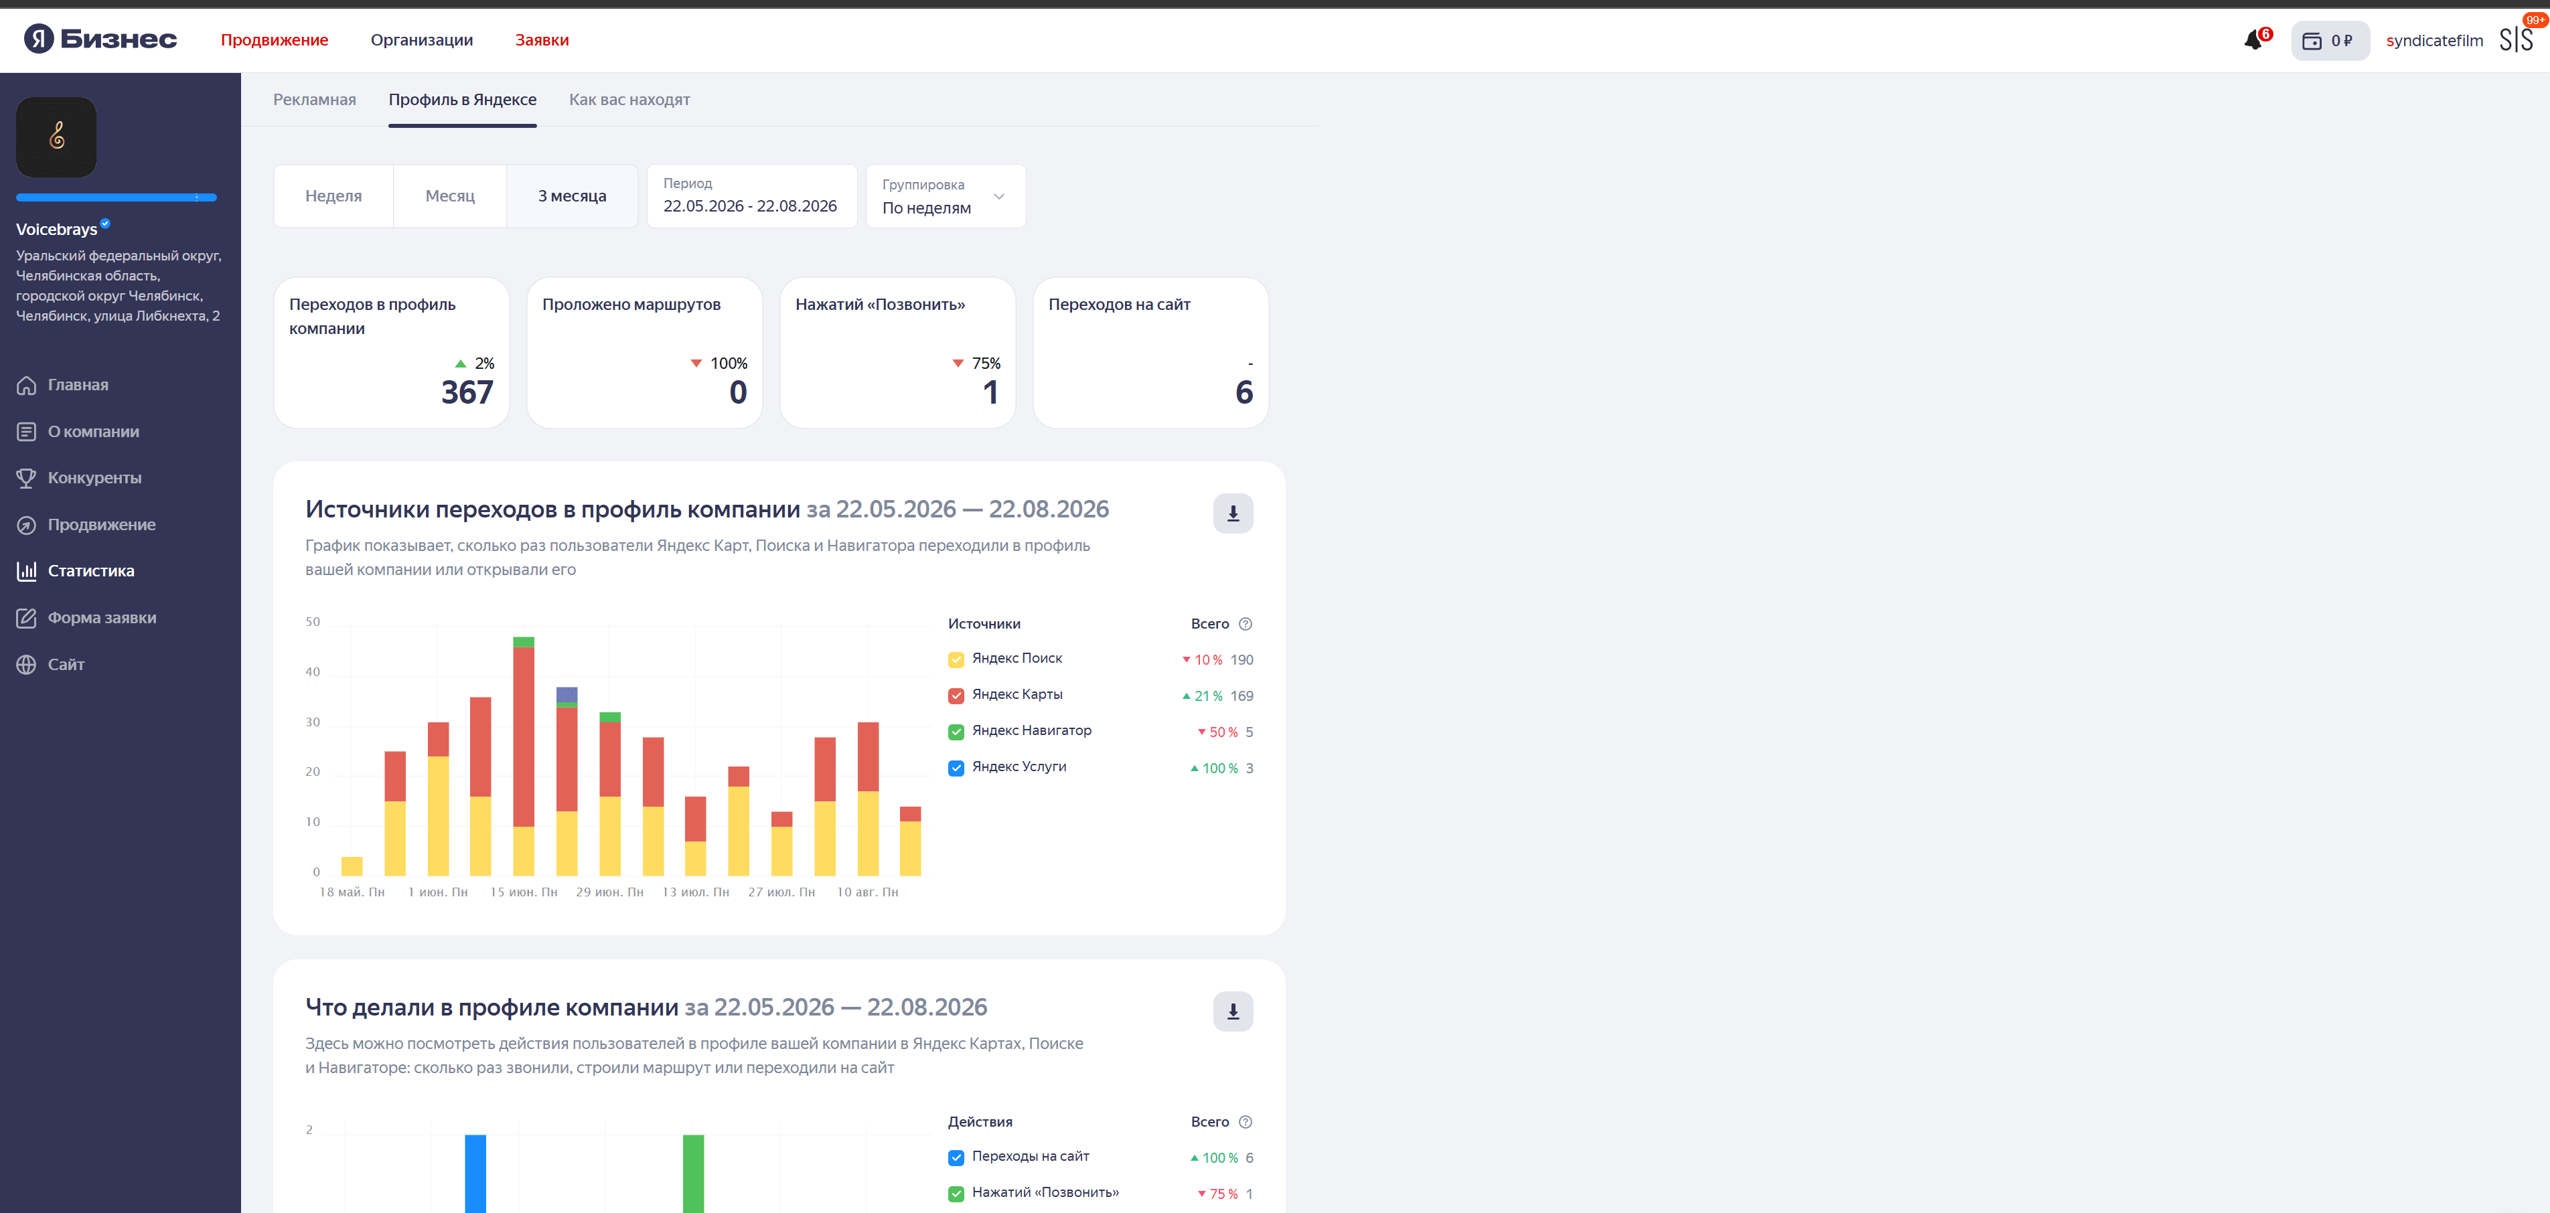Open the Yandex Business logo home
The height and width of the screenshot is (1213, 2550).
click(100, 39)
